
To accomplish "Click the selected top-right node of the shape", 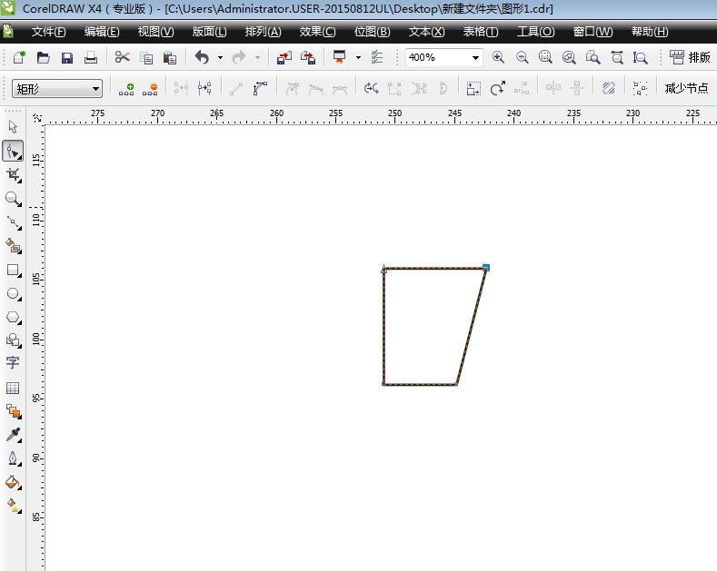I will 486,268.
